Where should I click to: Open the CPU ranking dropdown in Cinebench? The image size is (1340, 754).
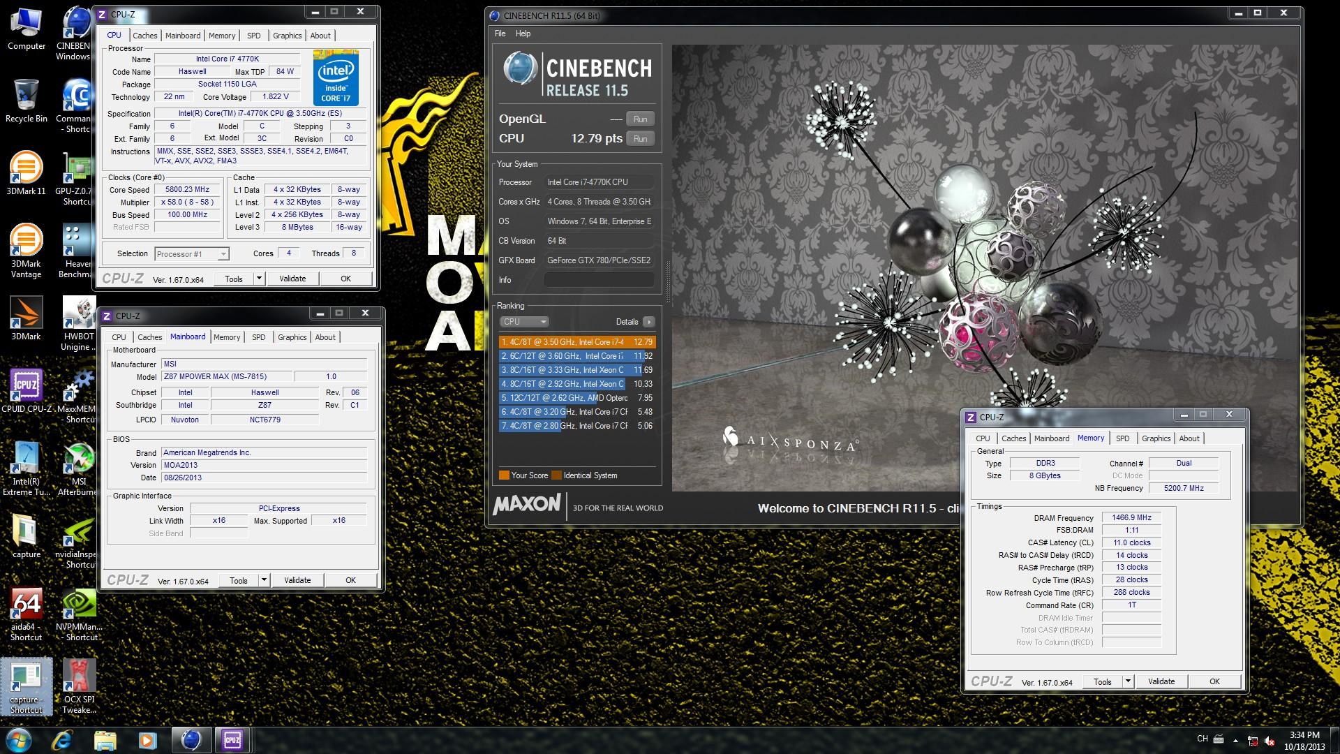click(525, 322)
